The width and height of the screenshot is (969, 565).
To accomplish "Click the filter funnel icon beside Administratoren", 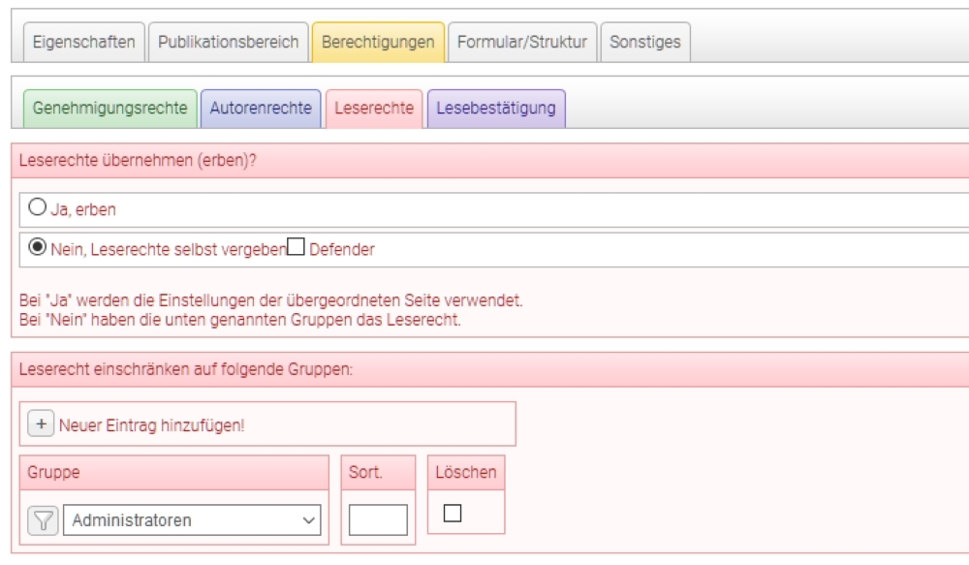I will (x=41, y=520).
